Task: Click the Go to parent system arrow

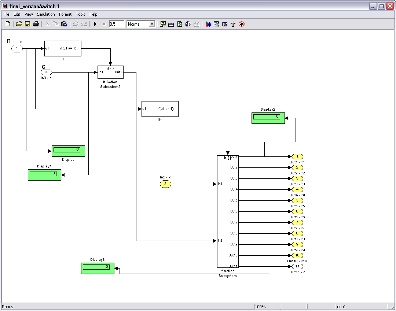Action: click(x=233, y=24)
